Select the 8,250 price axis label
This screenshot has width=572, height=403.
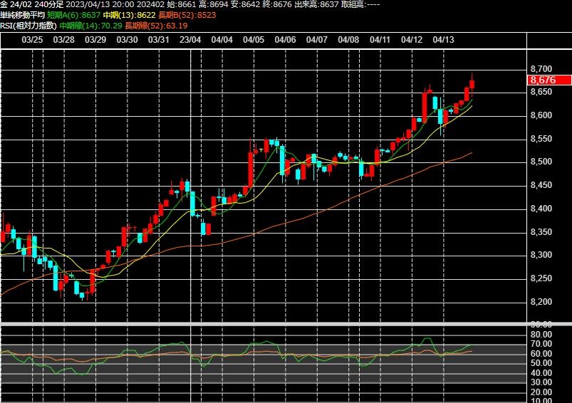pyautogui.click(x=541, y=278)
